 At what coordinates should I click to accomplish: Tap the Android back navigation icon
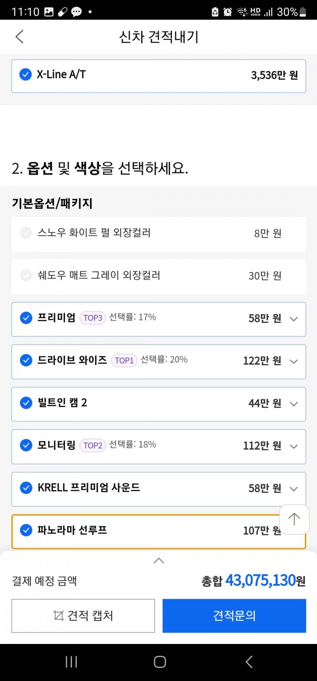click(x=249, y=662)
